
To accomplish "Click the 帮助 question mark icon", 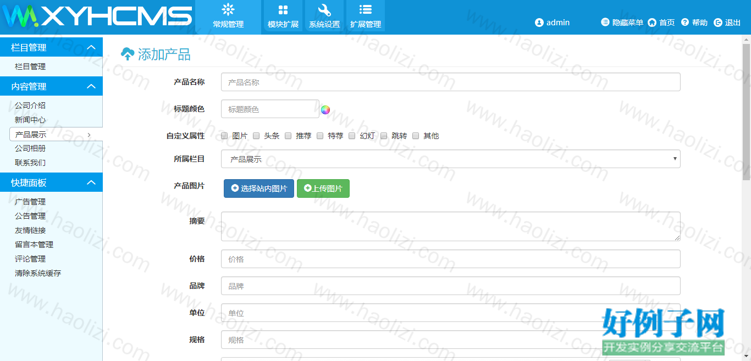I will click(685, 23).
